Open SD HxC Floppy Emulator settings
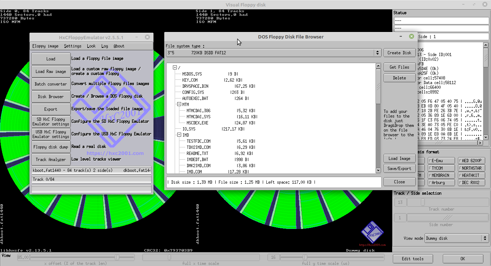Screen dimensions: 491x266 click(x=51, y=122)
